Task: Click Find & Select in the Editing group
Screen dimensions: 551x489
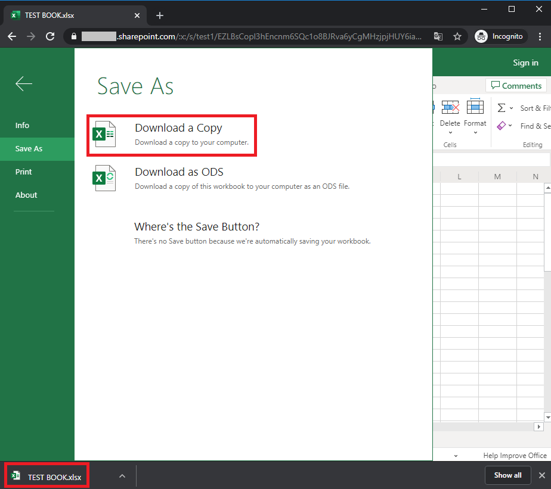Action: pos(535,126)
